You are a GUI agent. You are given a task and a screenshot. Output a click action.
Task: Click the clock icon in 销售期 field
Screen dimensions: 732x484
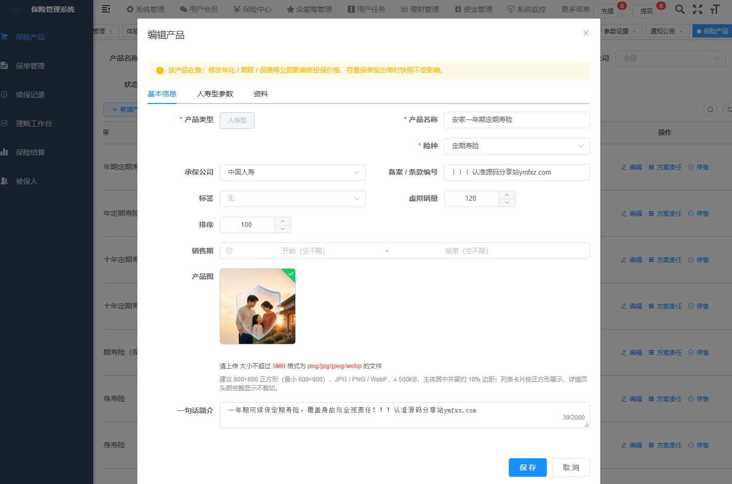(229, 251)
